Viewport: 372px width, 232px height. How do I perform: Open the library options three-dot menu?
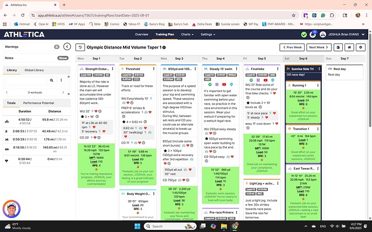61,80
